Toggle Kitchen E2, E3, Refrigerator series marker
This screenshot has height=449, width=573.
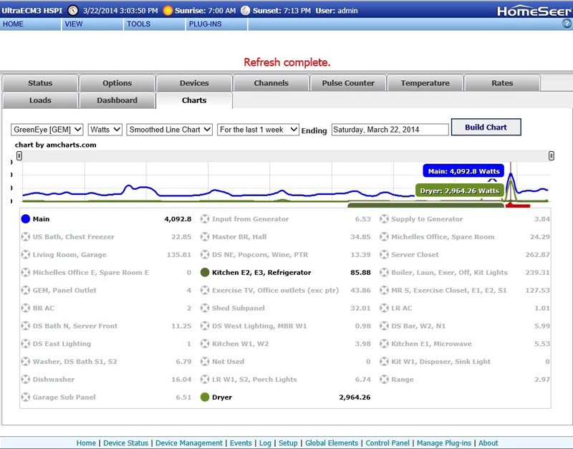tap(205, 272)
